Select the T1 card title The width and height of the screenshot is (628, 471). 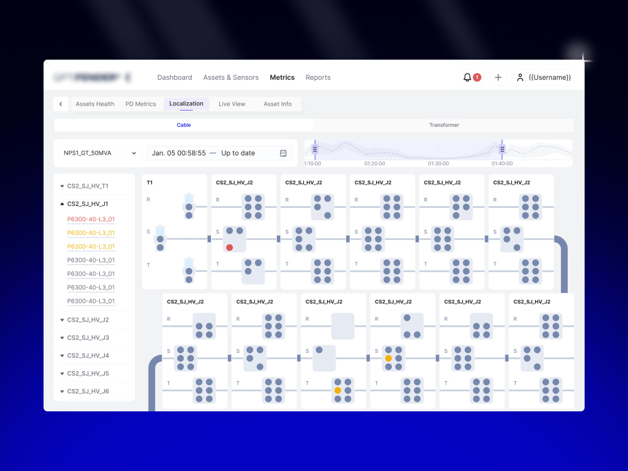pos(149,183)
